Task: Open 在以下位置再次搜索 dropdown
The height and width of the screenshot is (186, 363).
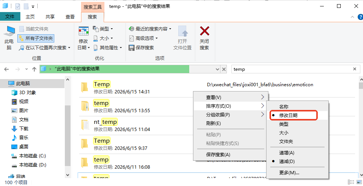Action: click(x=44, y=48)
